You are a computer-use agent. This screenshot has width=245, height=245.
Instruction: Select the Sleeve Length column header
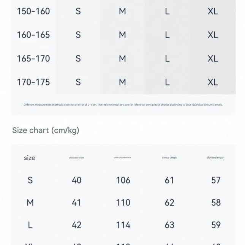pos(169,158)
